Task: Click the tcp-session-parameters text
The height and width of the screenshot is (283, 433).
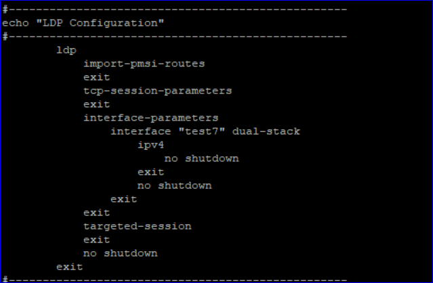Action: (157, 91)
